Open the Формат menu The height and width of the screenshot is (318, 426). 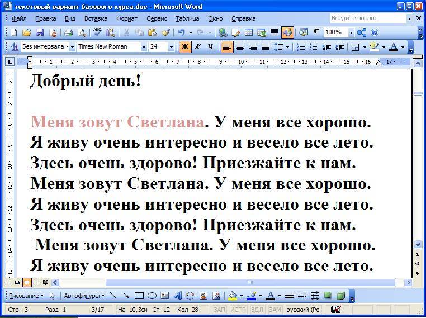pos(127,18)
